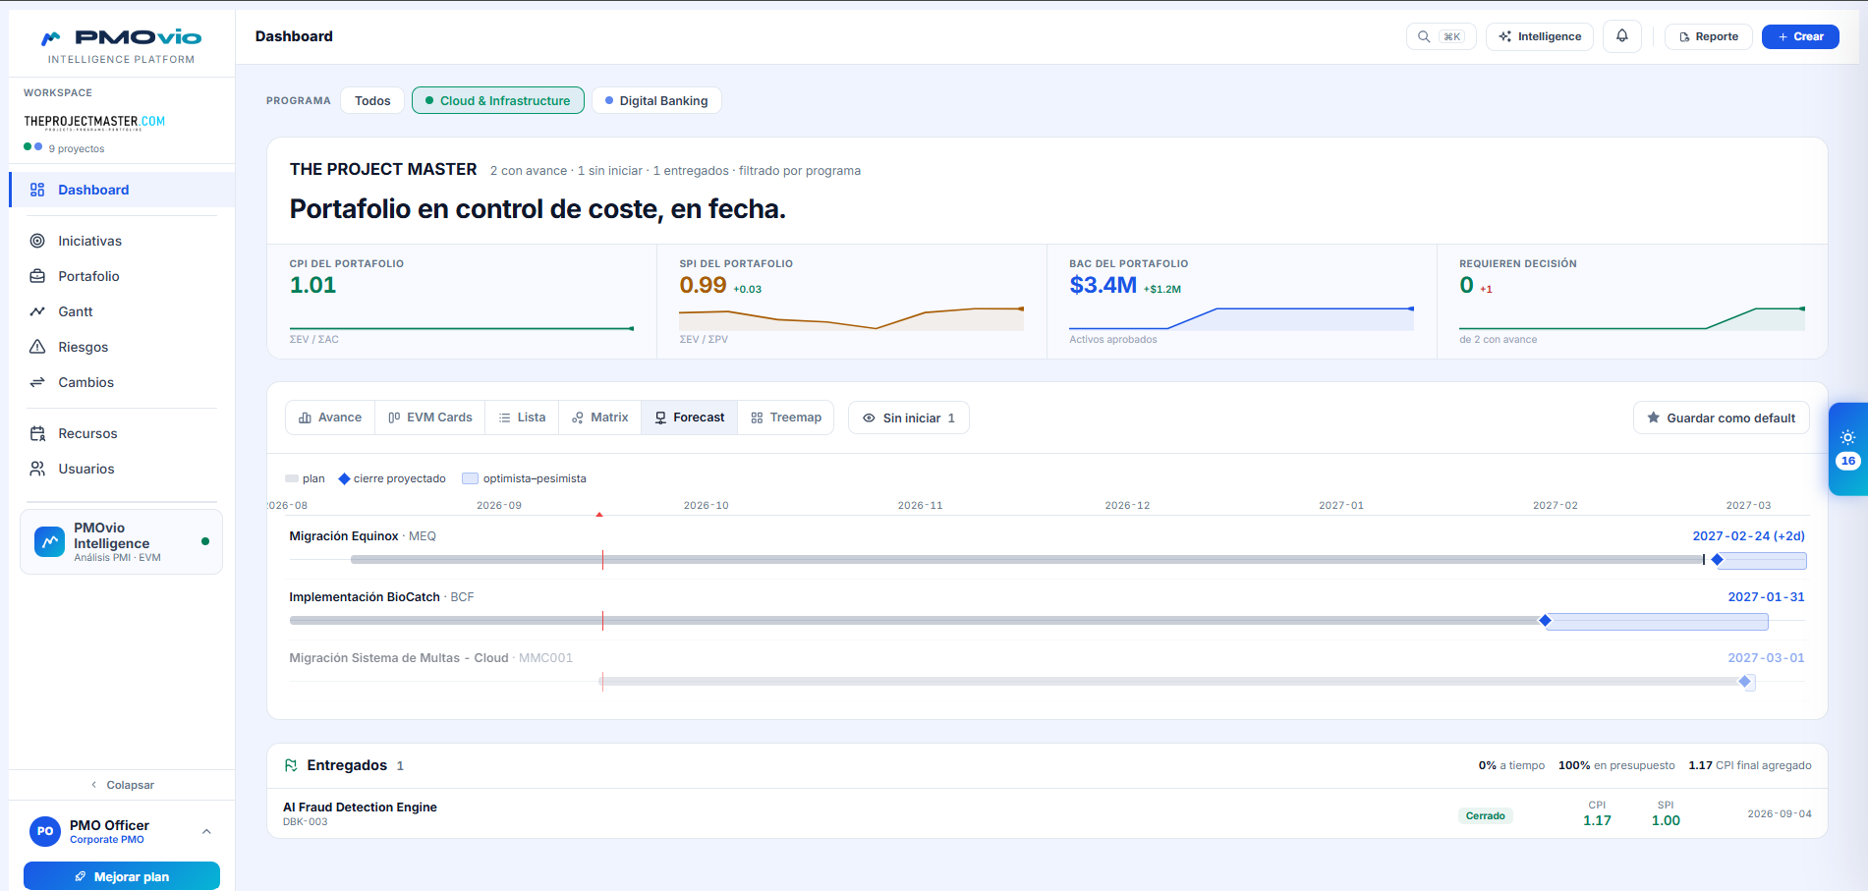The width and height of the screenshot is (1868, 891).
Task: Open the notifications bell
Action: 1622,36
